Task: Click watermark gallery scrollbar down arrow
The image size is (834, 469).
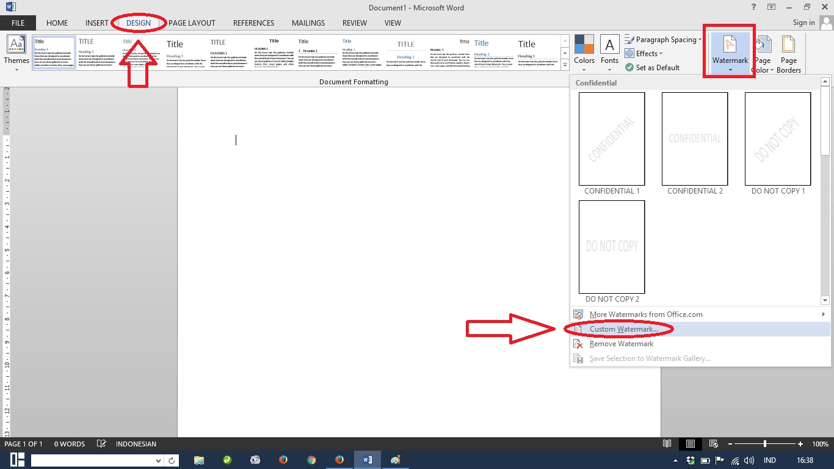Action: (825, 300)
